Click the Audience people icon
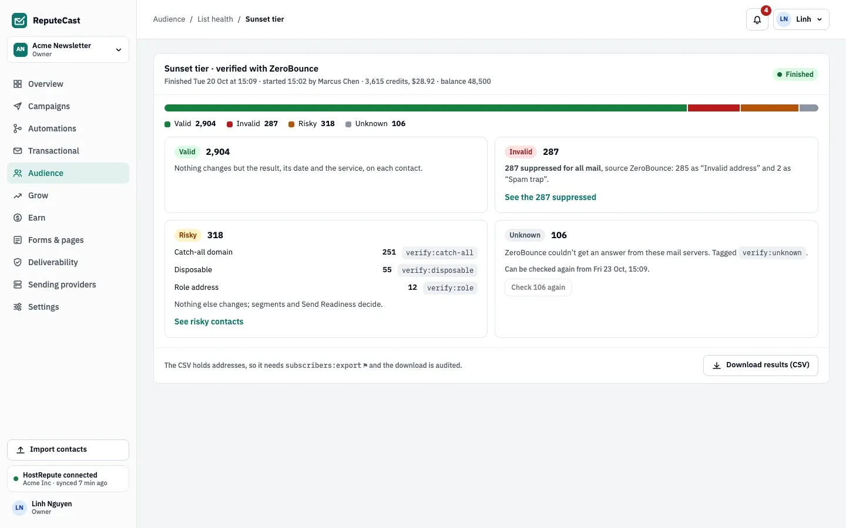 pyautogui.click(x=18, y=173)
